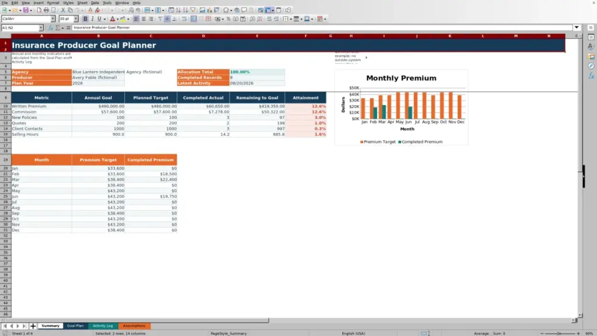Select column D header

[x=203, y=36]
